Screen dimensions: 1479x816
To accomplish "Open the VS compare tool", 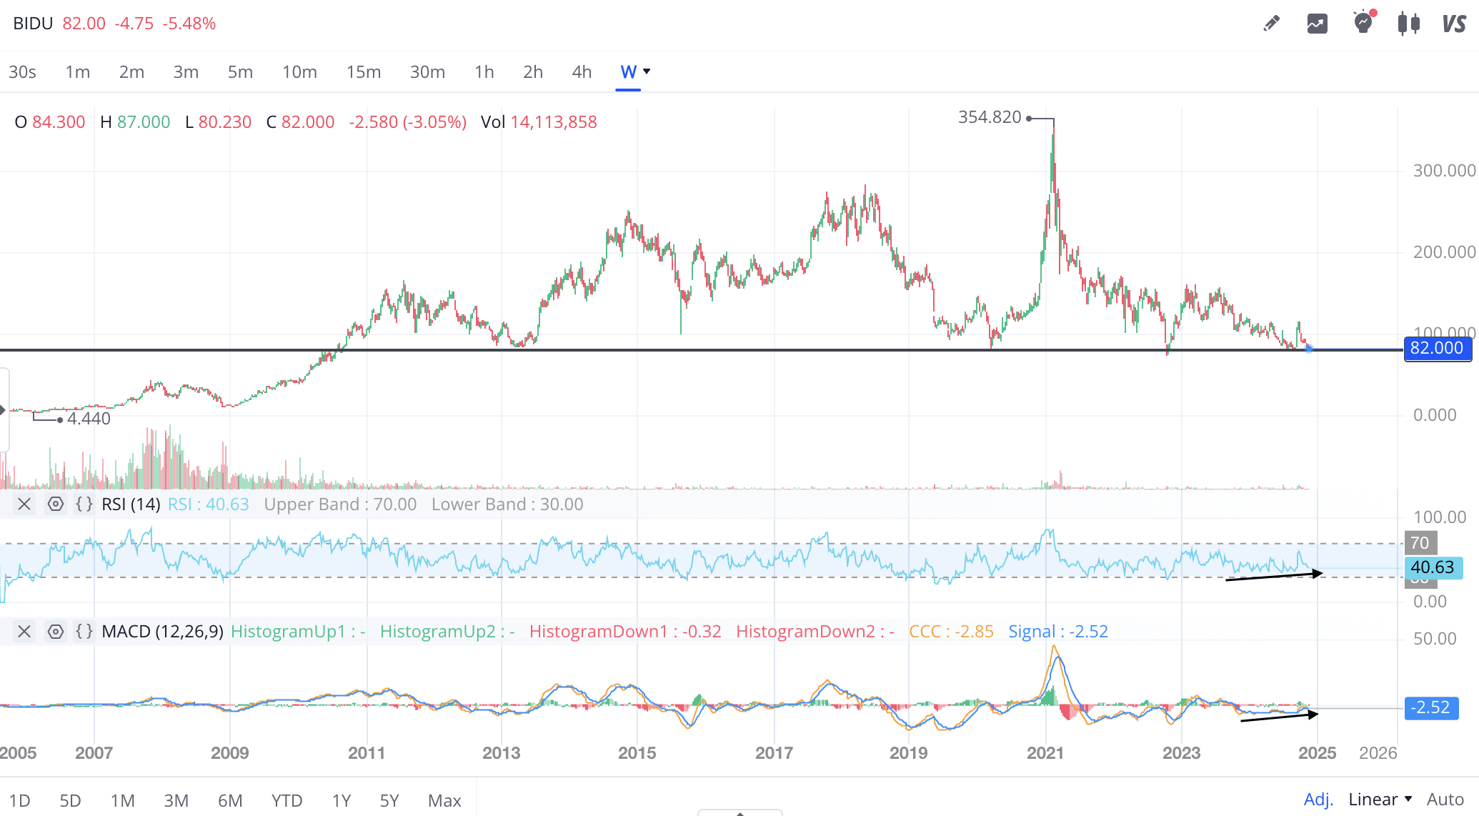I will (1454, 24).
